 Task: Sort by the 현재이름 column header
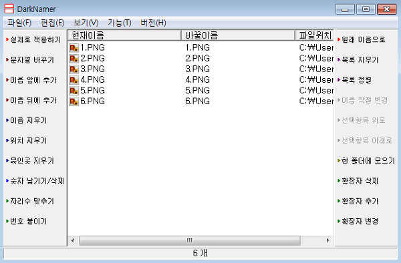(x=124, y=35)
